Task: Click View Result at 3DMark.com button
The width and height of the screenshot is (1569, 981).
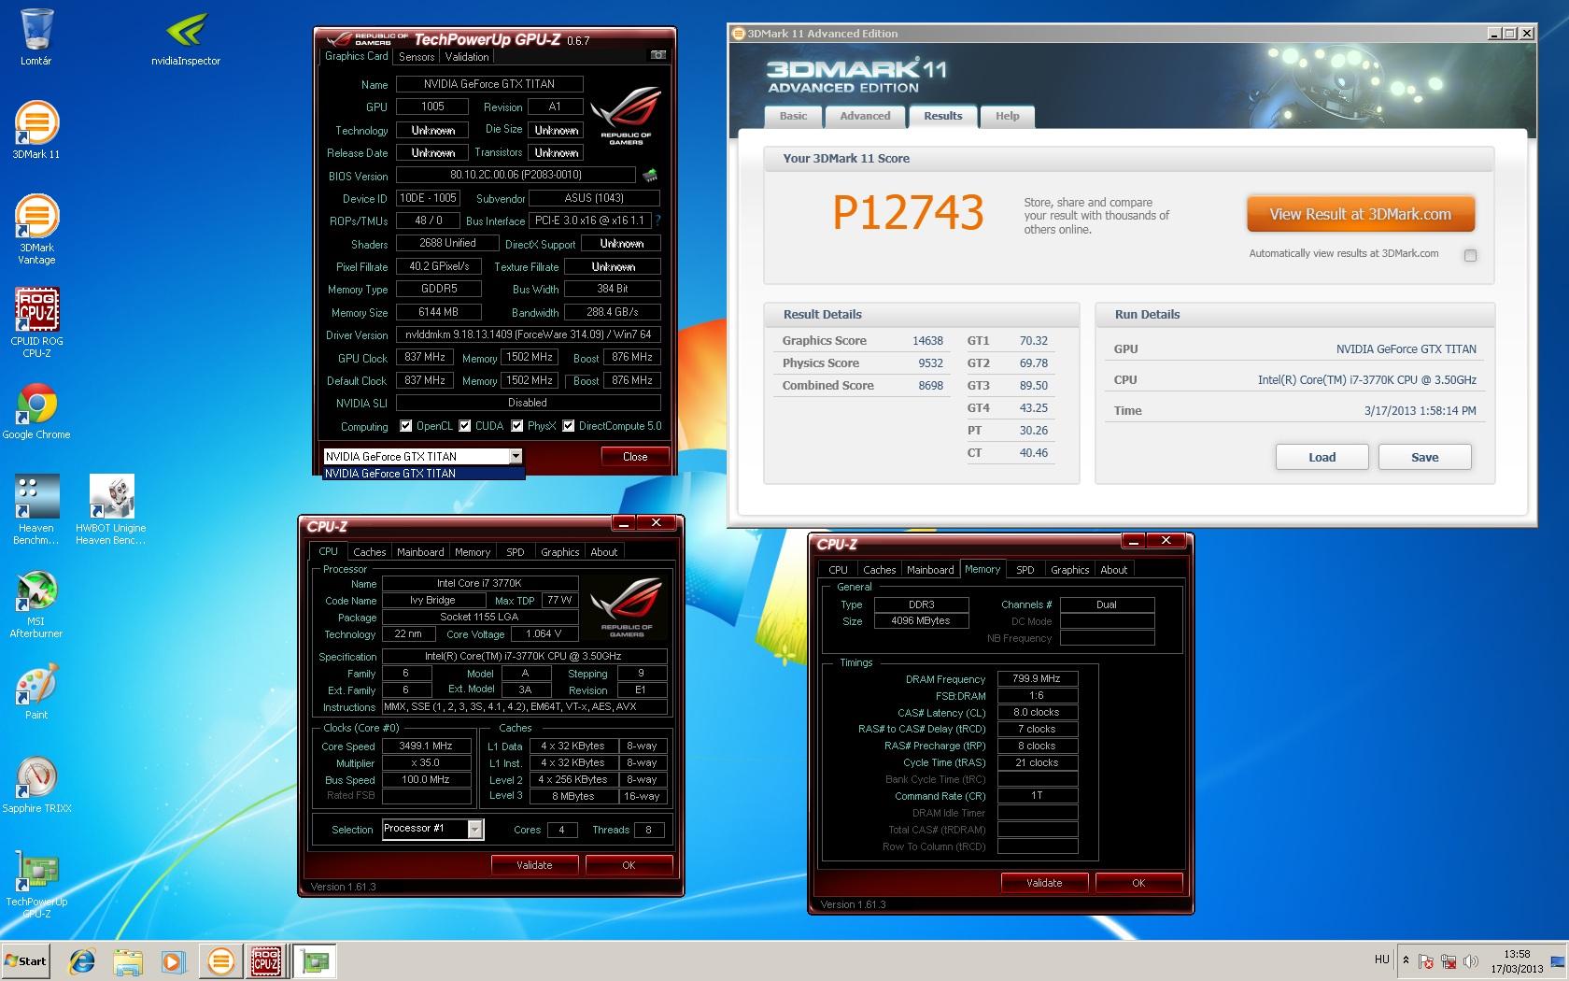Action: click(1361, 214)
